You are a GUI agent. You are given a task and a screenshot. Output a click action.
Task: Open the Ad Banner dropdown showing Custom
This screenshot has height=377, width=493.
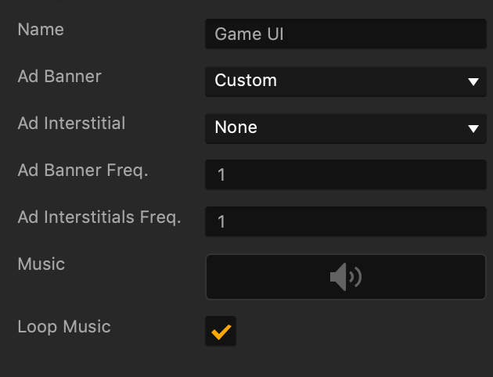tap(345, 81)
